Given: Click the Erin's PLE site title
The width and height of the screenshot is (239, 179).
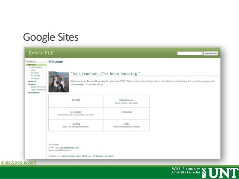Looking at the screenshot, I should pos(41,53).
